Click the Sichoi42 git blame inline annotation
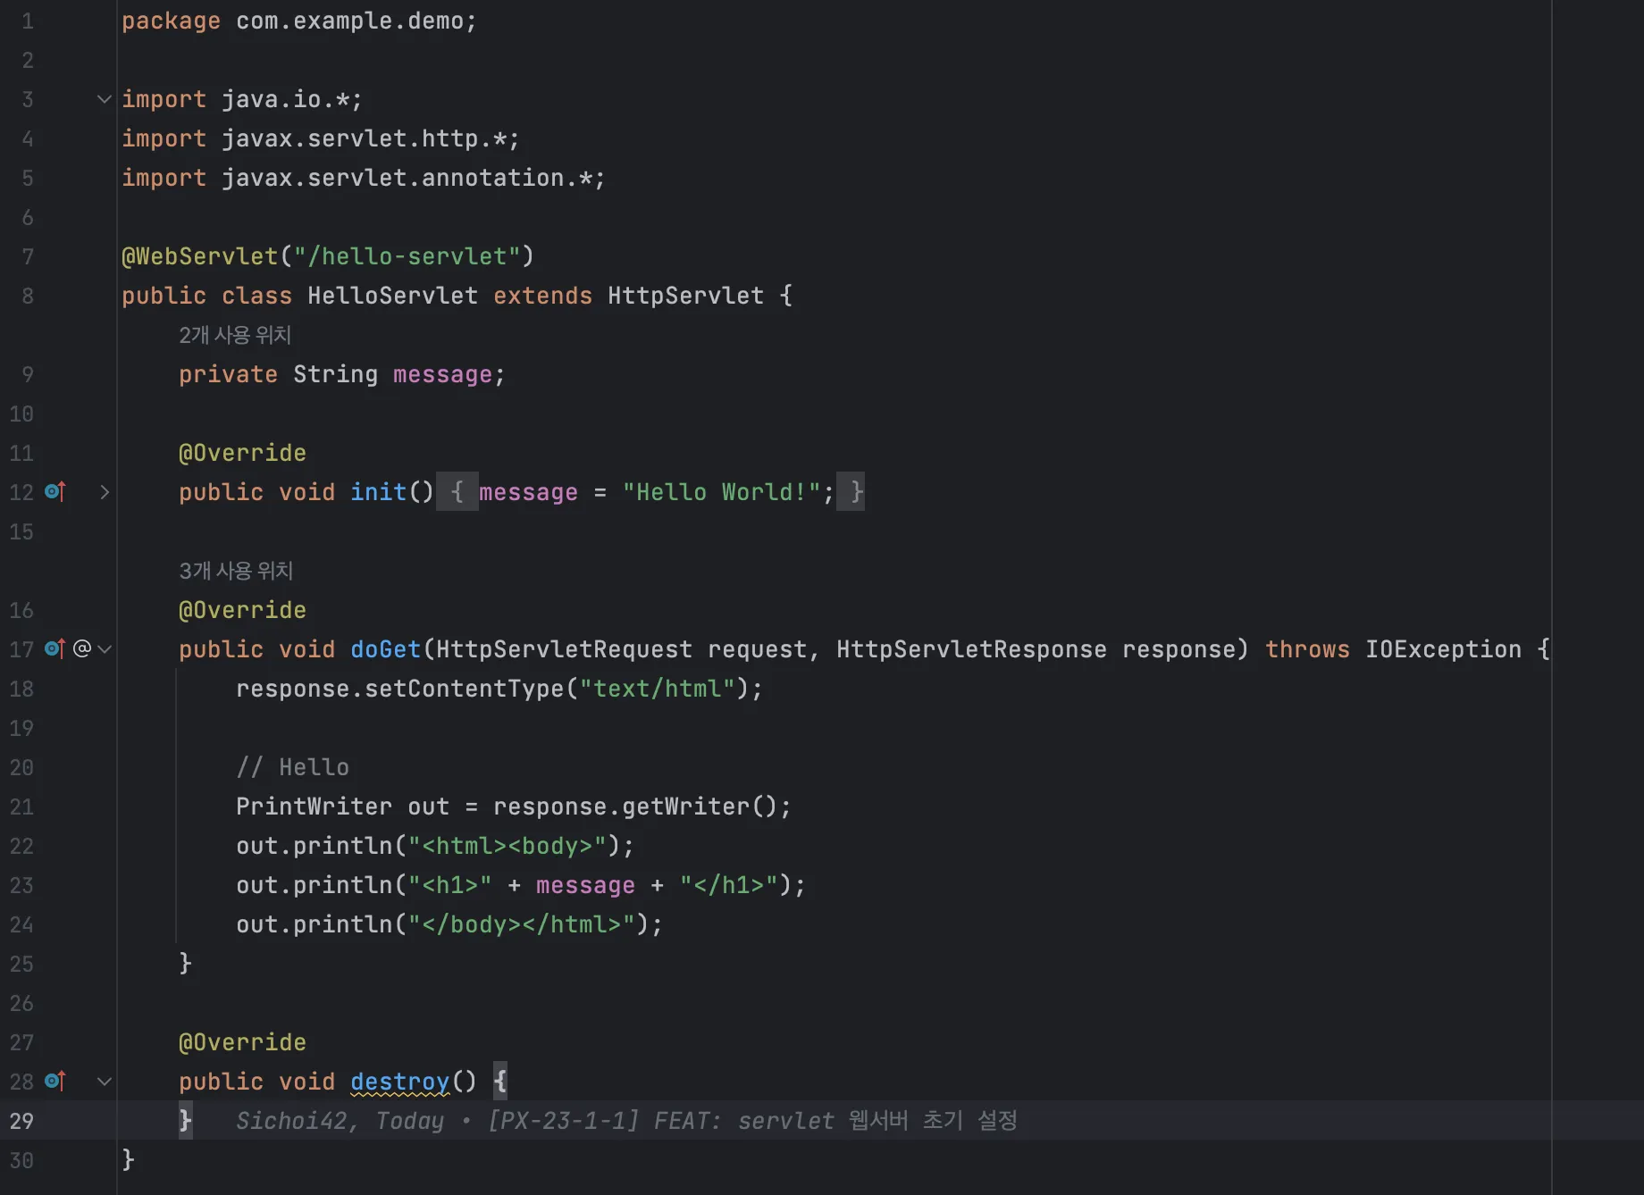The image size is (1644, 1195). 626,1120
